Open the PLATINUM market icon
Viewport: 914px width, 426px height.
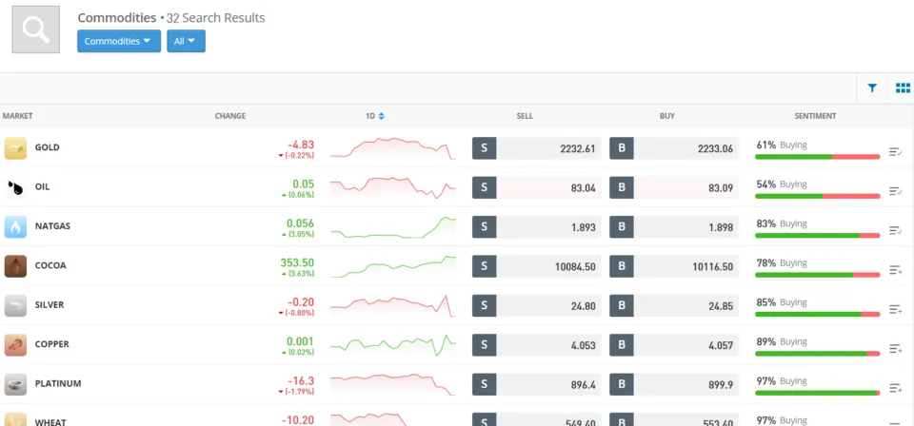(x=16, y=384)
